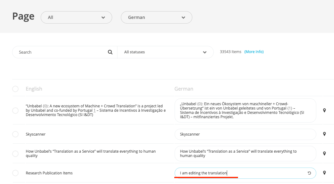The height and width of the screenshot is (184, 334).
Task: Check the Unbabel ecosystem row circle
Action: pos(16,110)
